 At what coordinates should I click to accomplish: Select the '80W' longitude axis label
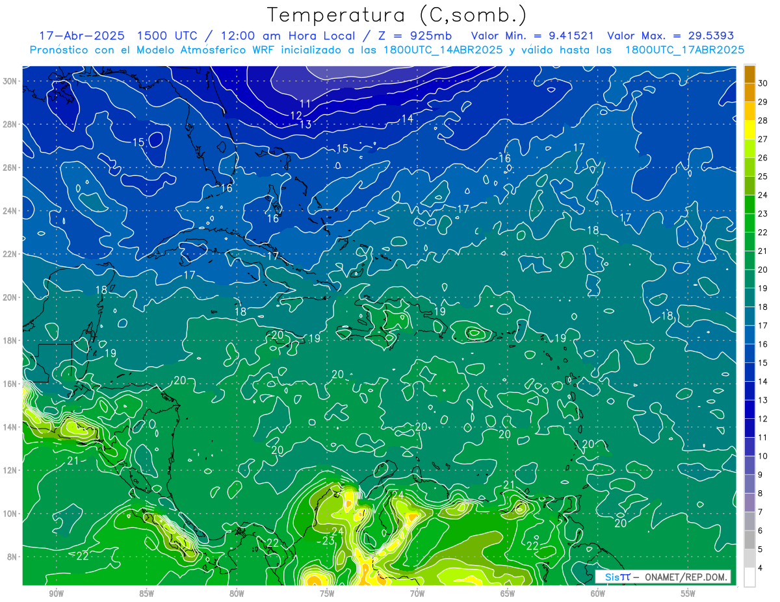pyautogui.click(x=237, y=594)
